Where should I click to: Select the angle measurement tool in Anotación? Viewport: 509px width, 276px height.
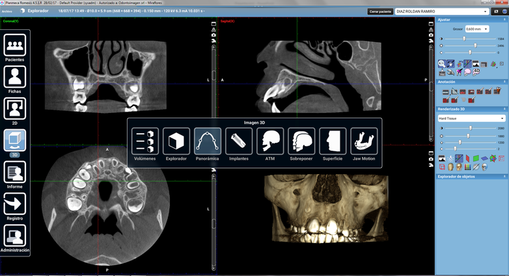pos(454,92)
